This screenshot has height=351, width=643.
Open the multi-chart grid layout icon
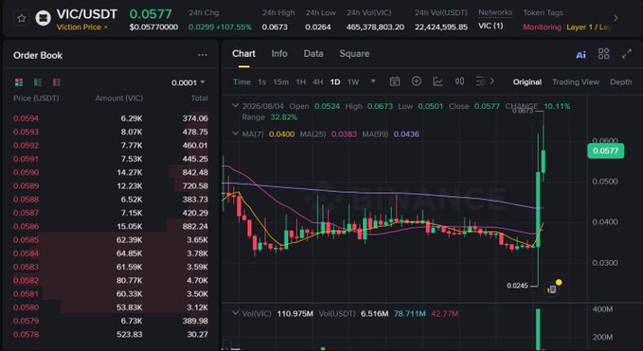pos(603,54)
